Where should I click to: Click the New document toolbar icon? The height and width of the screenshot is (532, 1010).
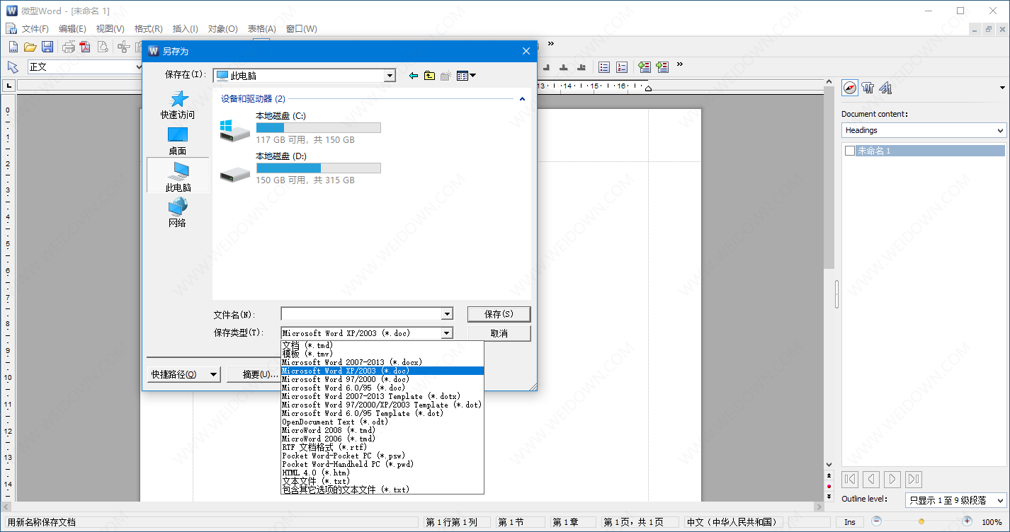point(13,47)
